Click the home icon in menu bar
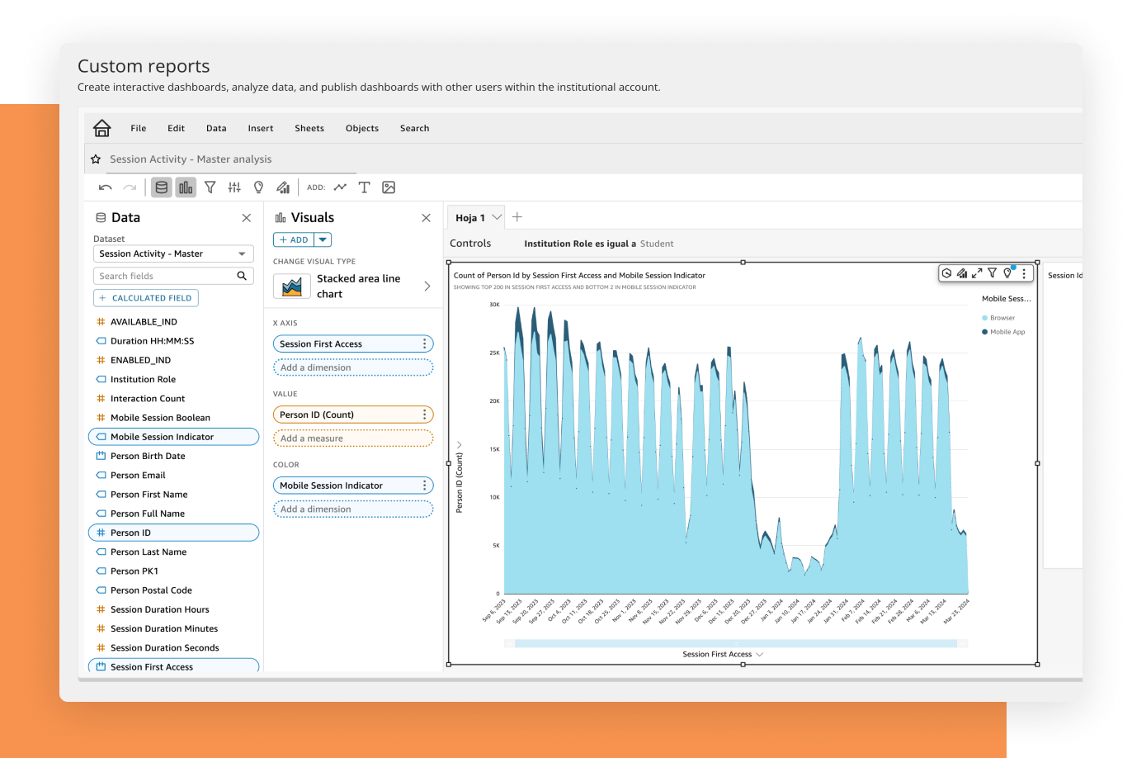 (101, 128)
